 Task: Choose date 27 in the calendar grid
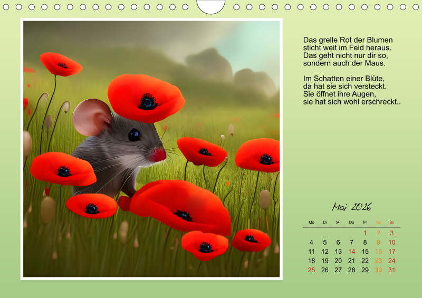338,270
